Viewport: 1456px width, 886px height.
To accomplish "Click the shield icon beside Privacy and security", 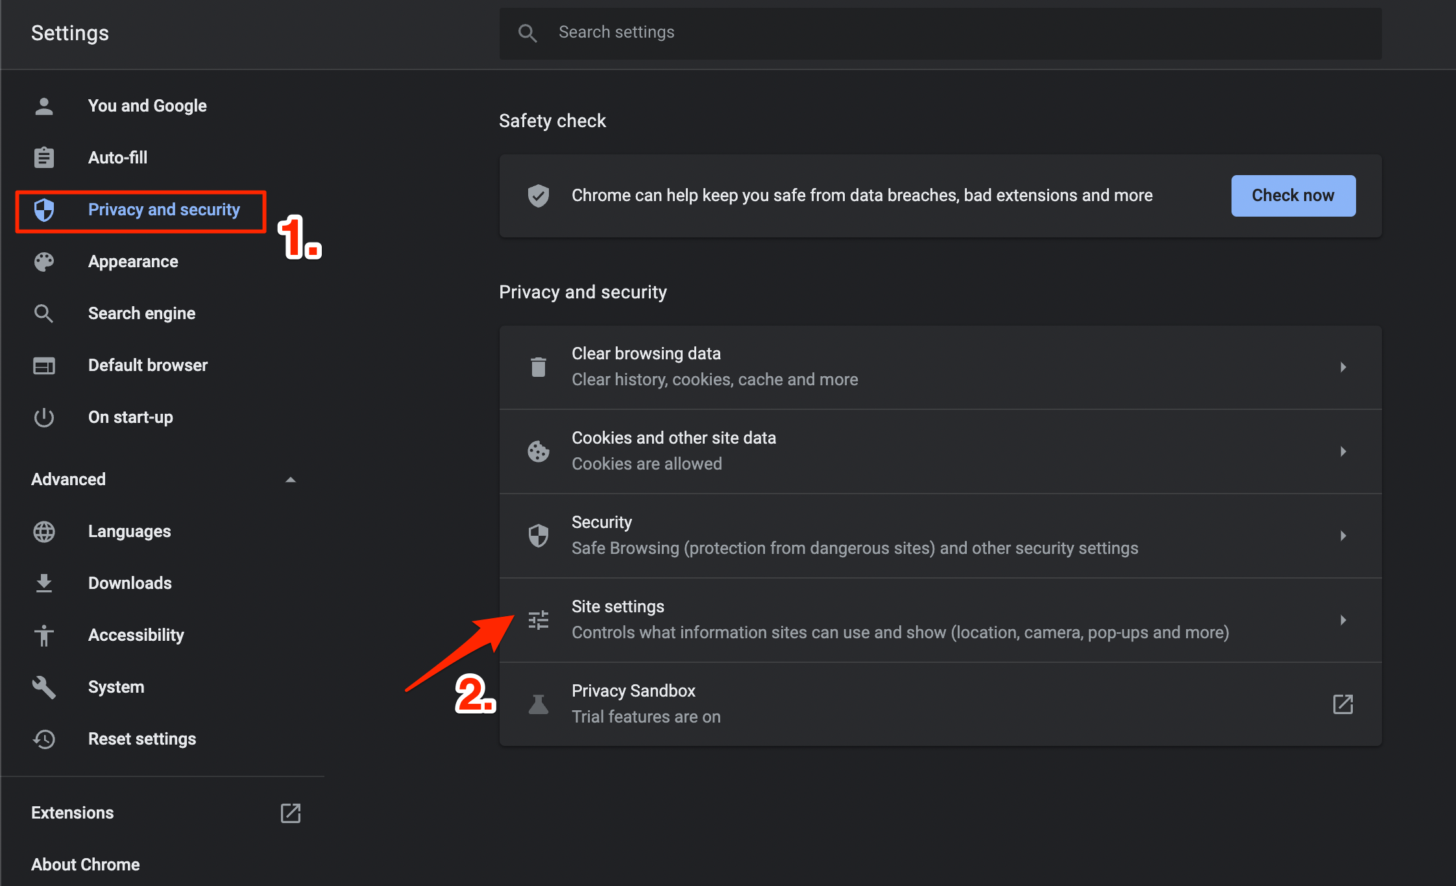I will (44, 210).
